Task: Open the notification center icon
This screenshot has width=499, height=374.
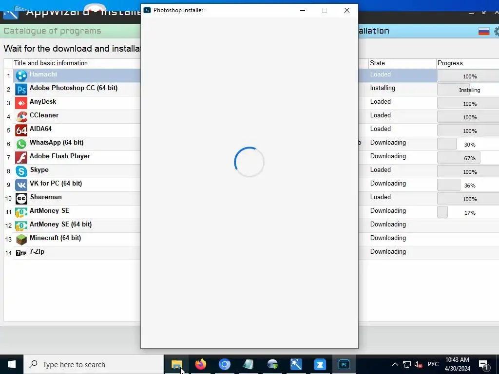Action: tap(483, 365)
